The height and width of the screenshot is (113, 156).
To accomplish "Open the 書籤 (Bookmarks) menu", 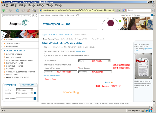I will tap(40, 5).
